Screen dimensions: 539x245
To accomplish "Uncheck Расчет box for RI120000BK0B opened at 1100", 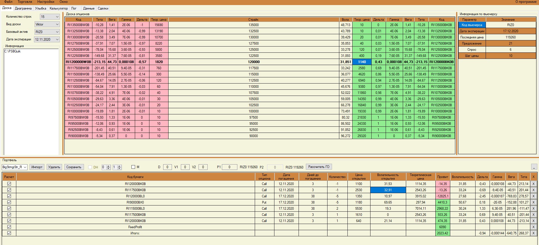I will pyautogui.click(x=9, y=184).
